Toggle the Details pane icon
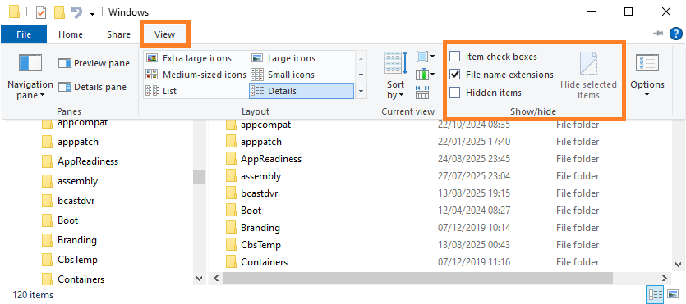686x304 pixels. (65, 87)
